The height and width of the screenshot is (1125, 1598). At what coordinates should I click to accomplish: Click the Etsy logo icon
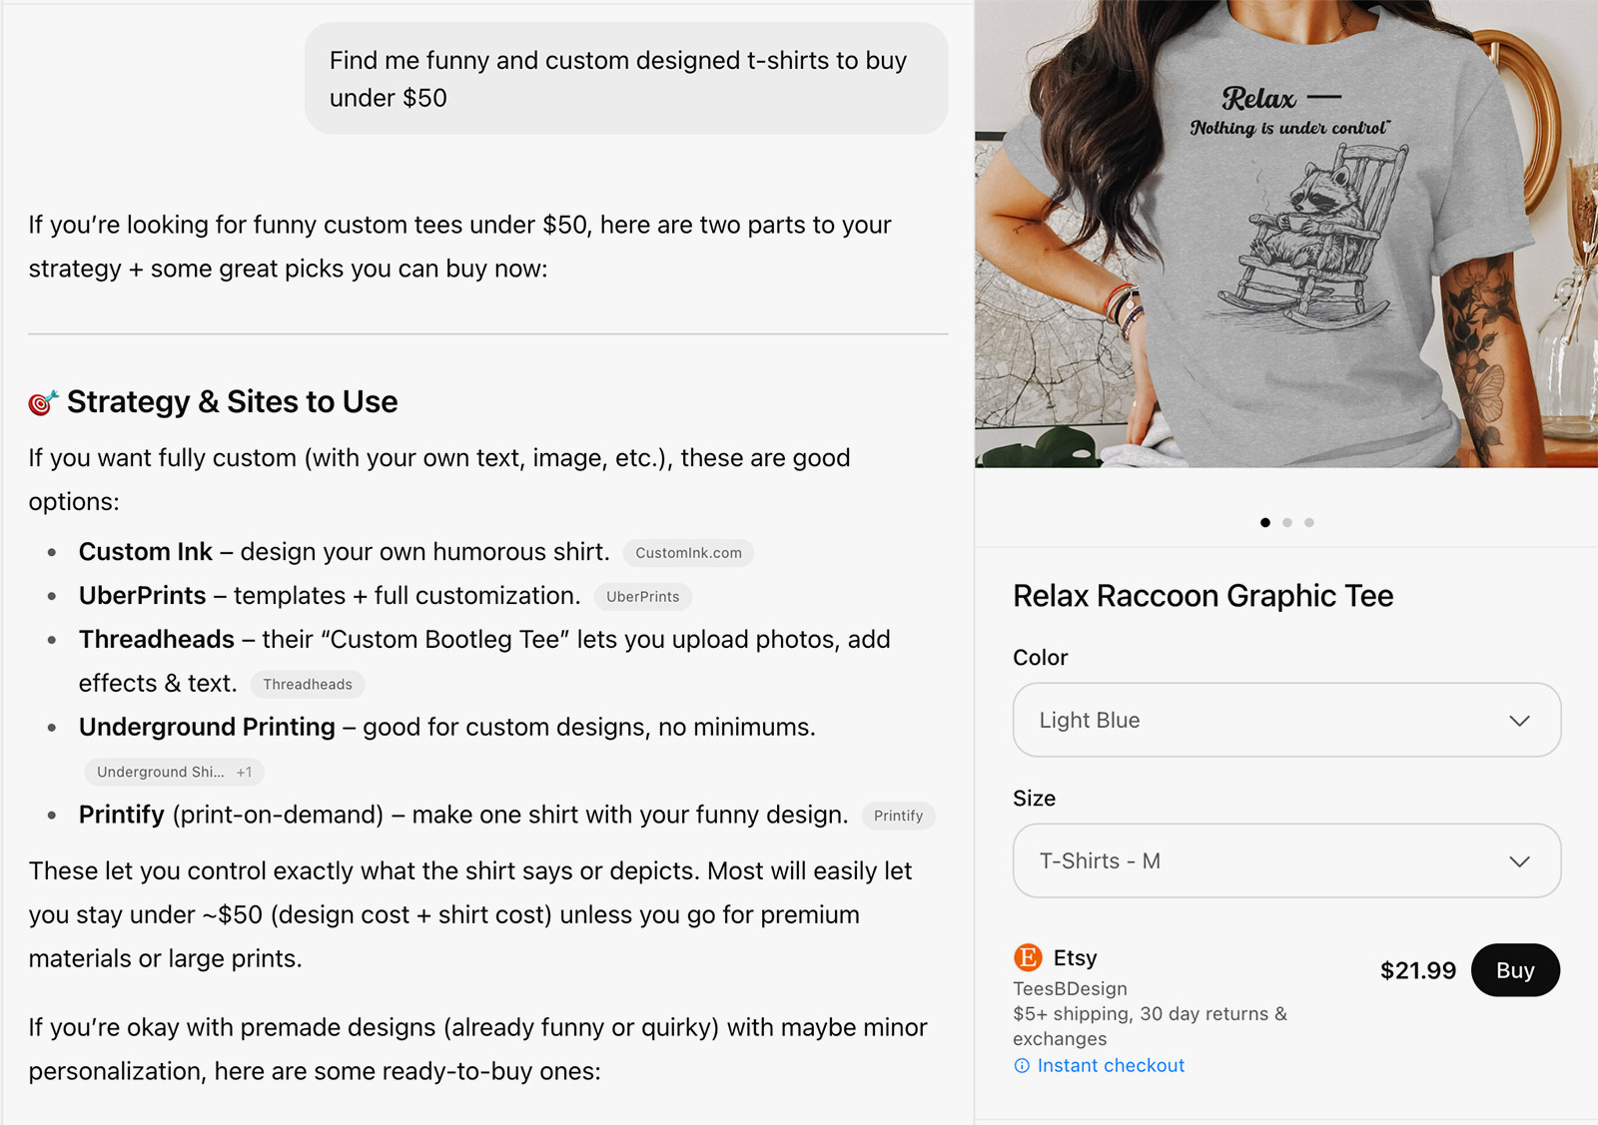[1028, 958]
